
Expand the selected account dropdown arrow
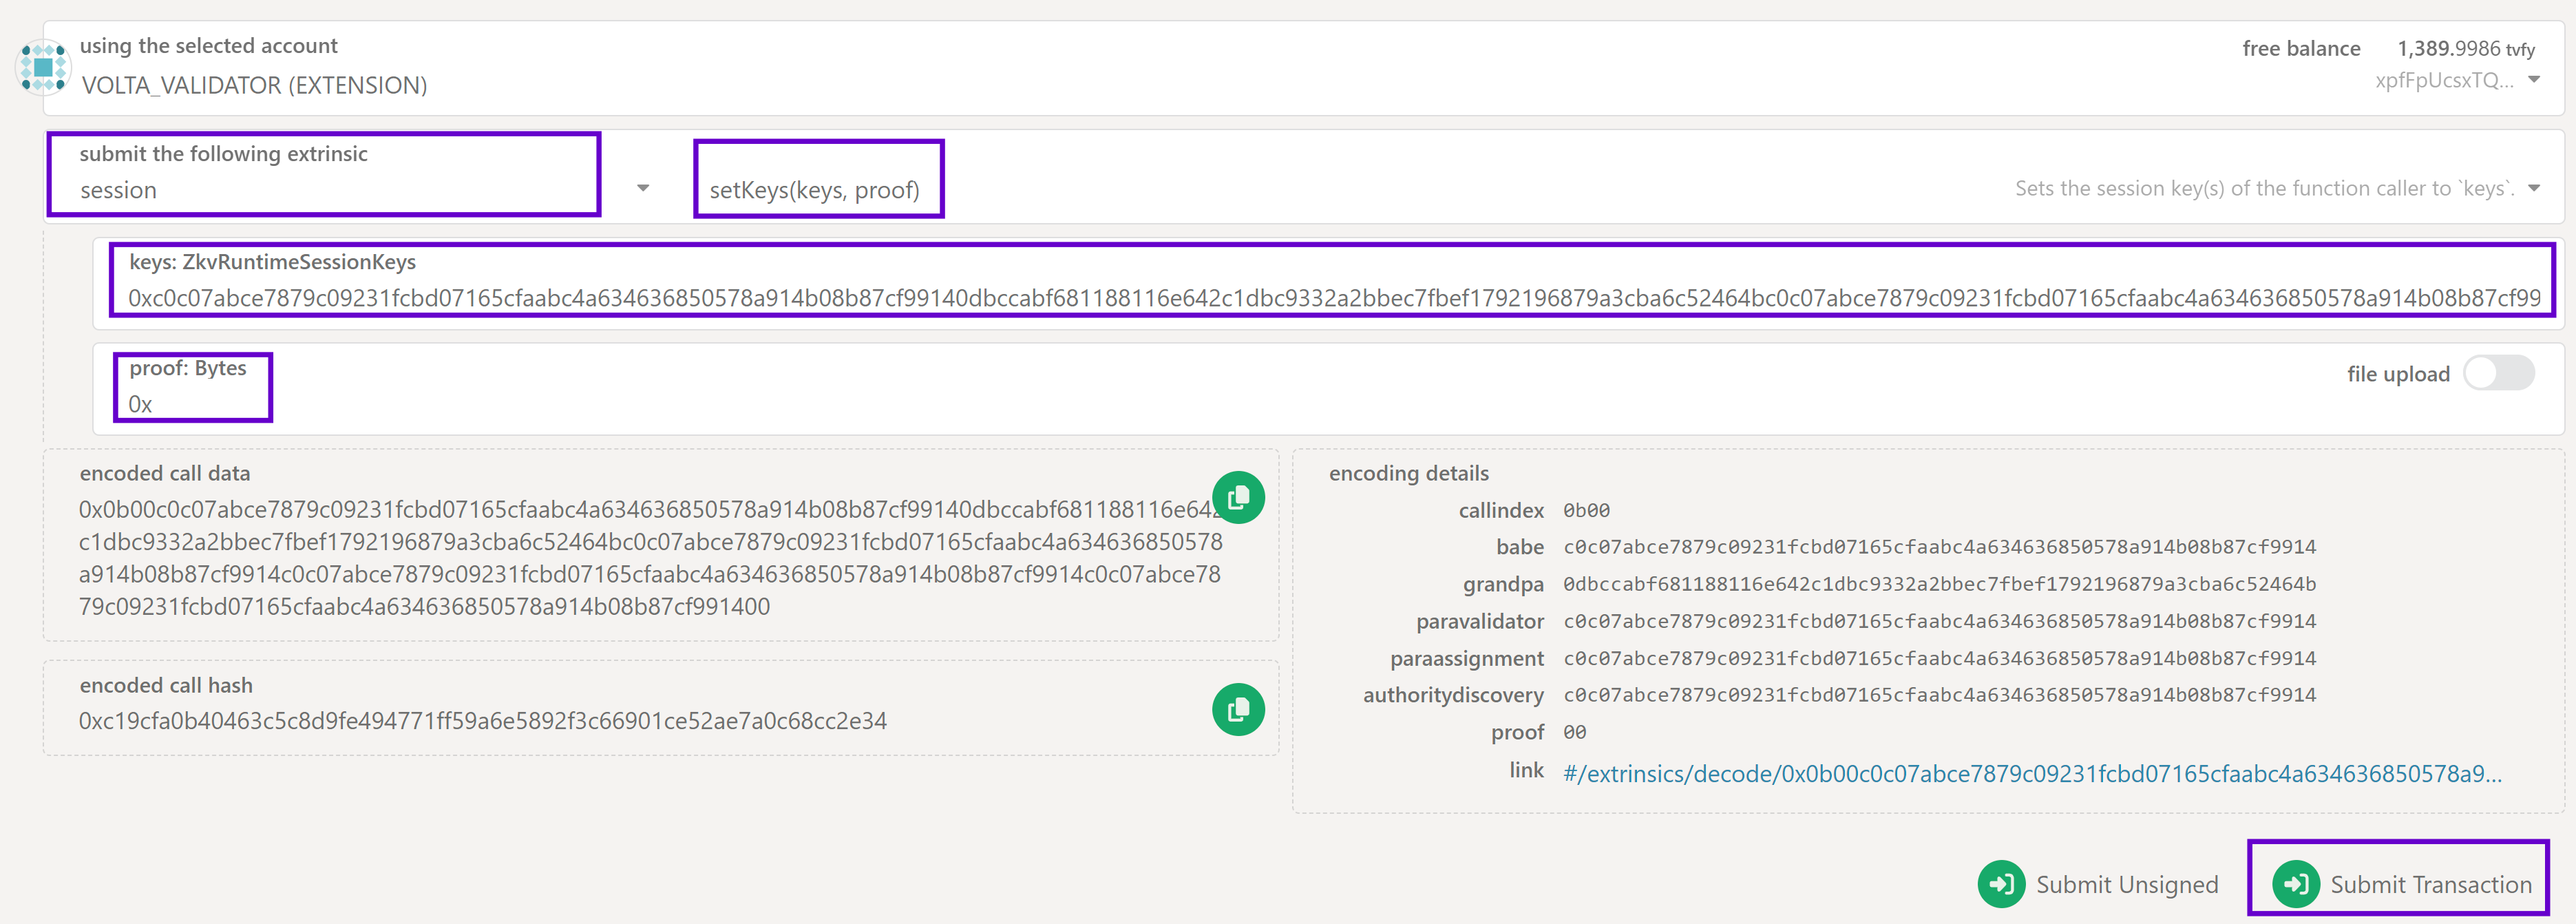click(x=2533, y=80)
